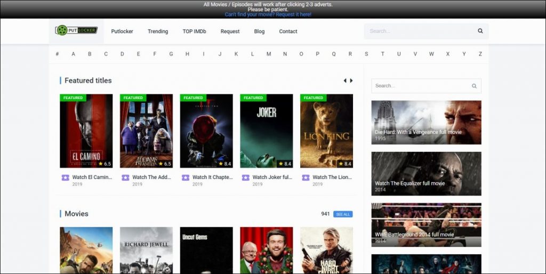Focus the header search field
The height and width of the screenshot is (274, 546).
click(426, 31)
